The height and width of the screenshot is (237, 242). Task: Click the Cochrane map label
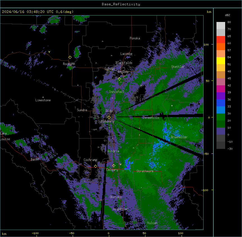click(x=90, y=160)
